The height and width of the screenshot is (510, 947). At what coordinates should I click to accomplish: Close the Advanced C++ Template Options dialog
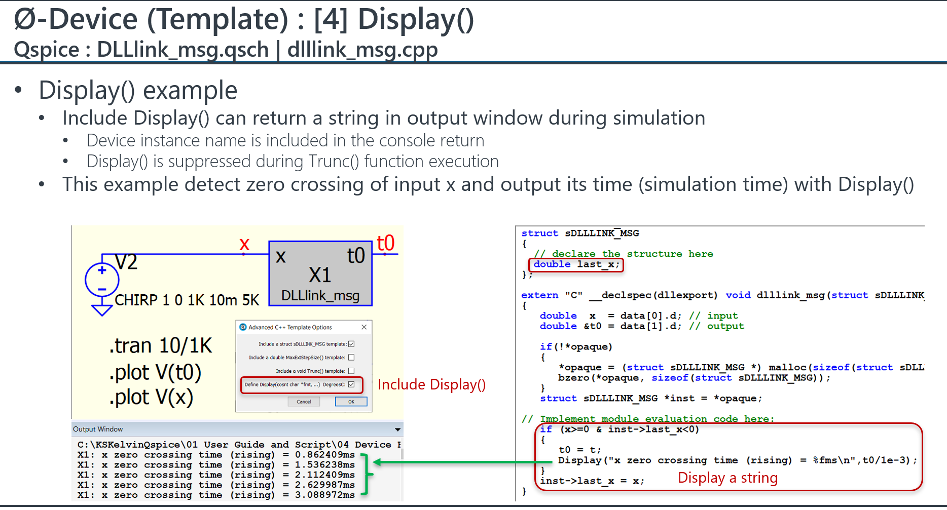point(364,327)
